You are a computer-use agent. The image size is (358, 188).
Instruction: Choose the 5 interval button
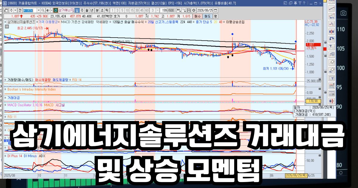click(122, 10)
